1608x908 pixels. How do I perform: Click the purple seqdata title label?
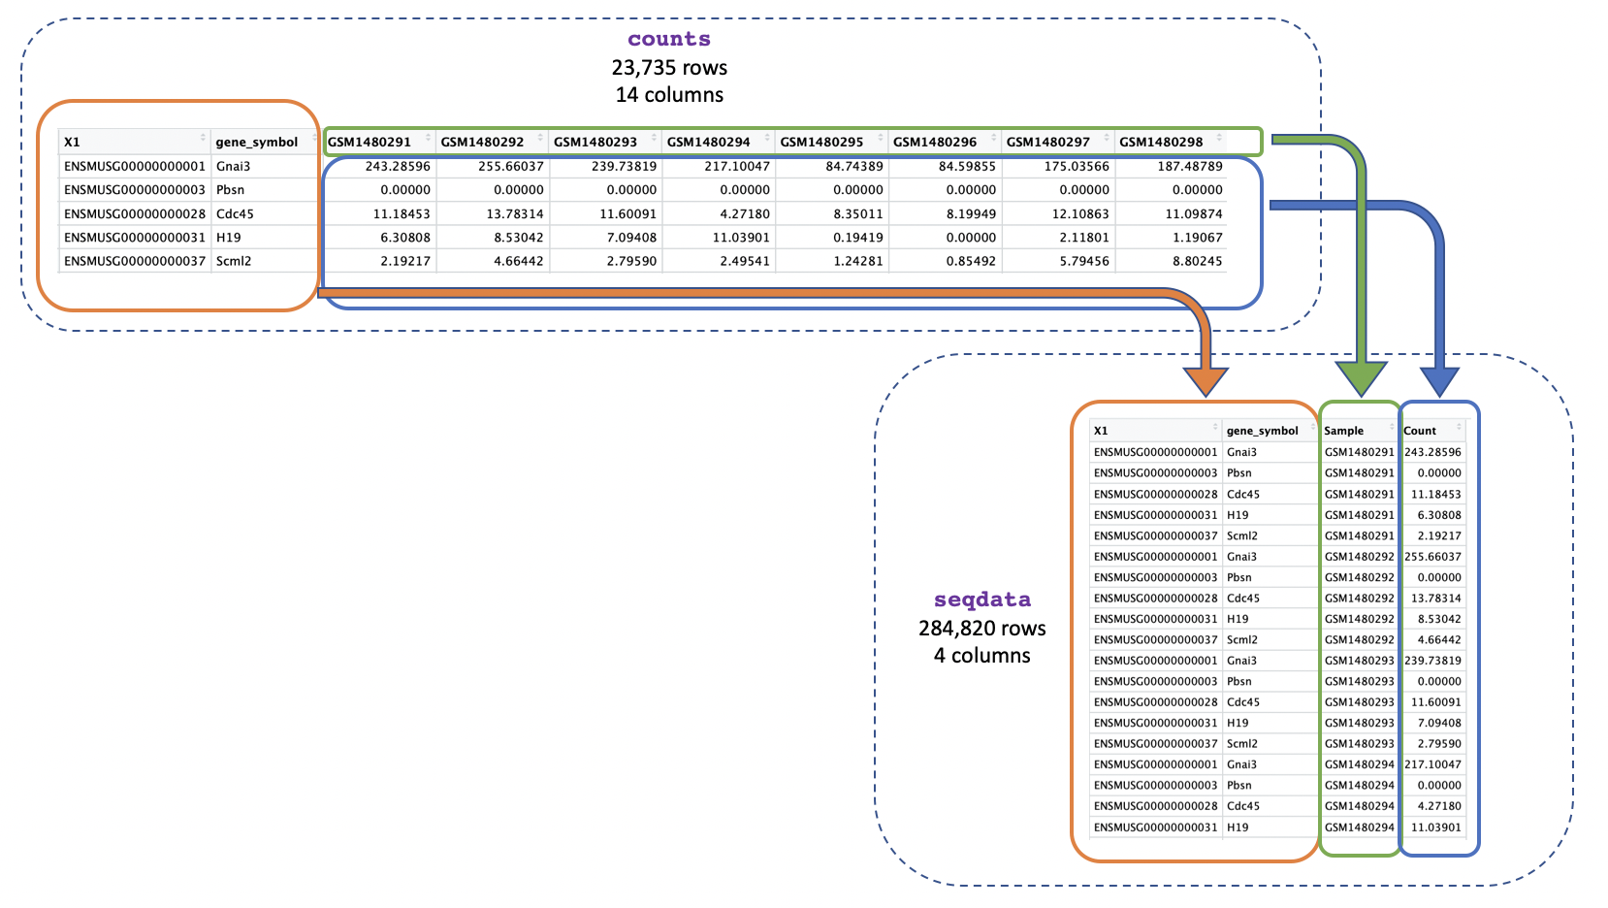coord(981,600)
